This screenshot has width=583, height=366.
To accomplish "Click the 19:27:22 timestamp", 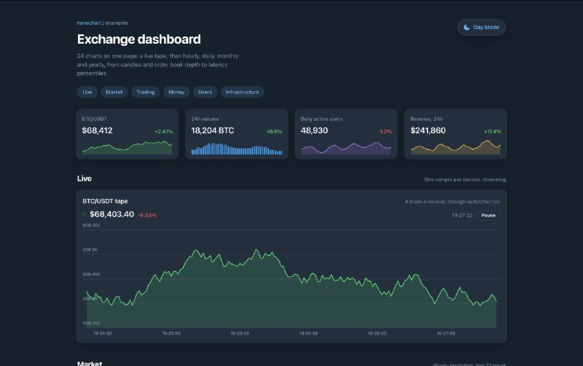I will [x=462, y=215].
